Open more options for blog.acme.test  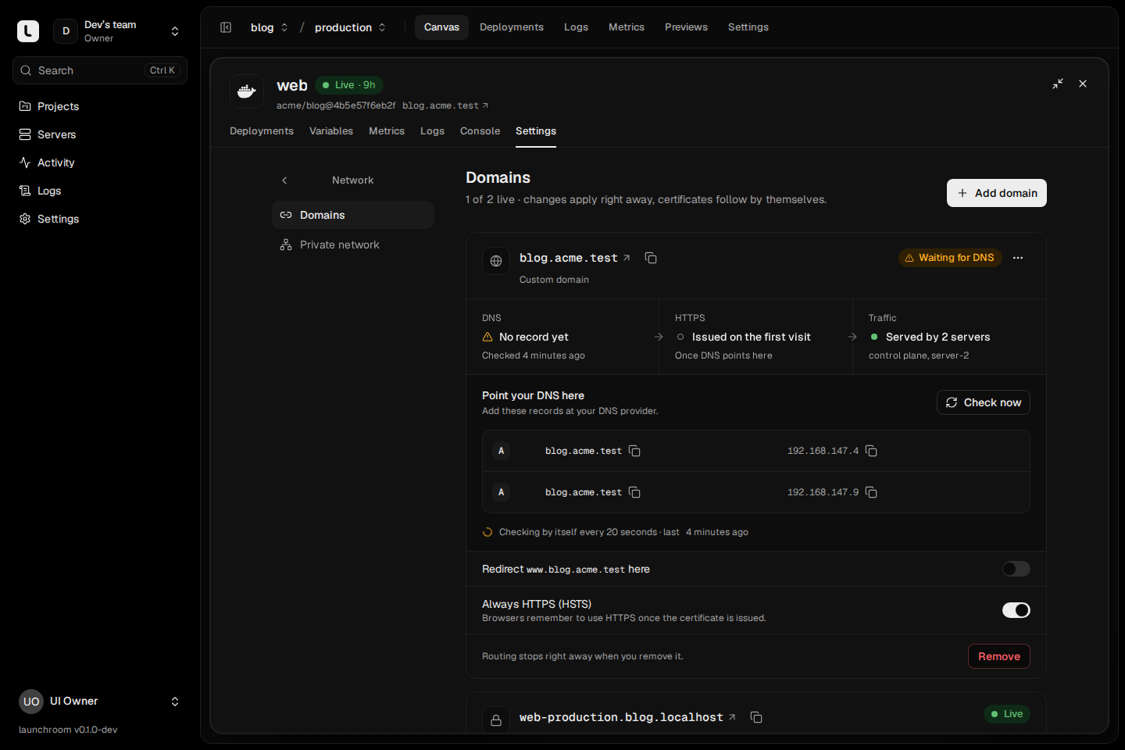(x=1018, y=258)
